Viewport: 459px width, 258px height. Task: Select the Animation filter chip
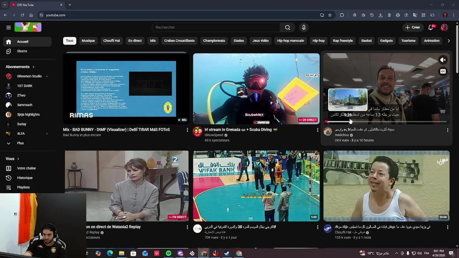[x=431, y=41]
